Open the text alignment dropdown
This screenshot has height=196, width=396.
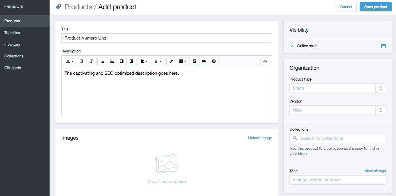pos(144,61)
